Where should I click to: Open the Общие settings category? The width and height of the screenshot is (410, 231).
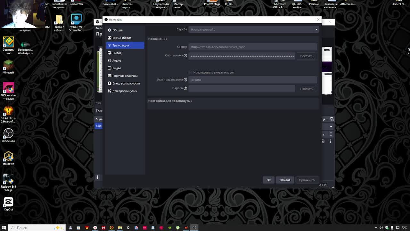click(125, 30)
